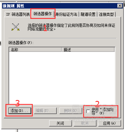This screenshot has height=132, width=125.
Task: Switch to the IP 筛选器列表 tab
Action: coord(18,14)
